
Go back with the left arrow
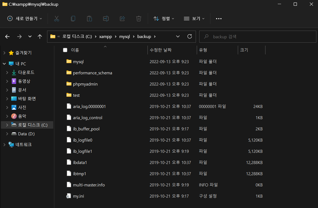[x=7, y=36]
